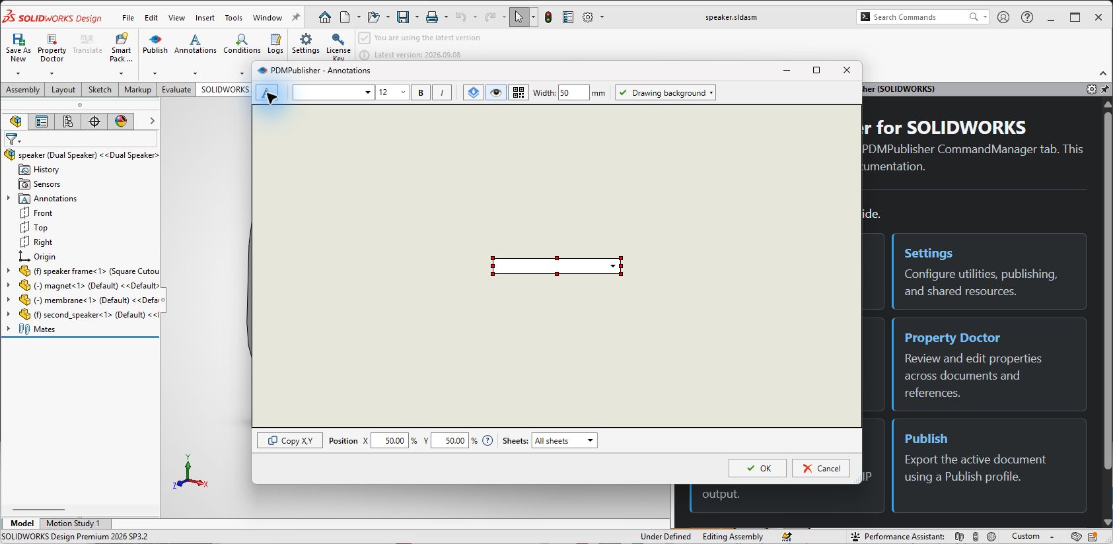Image resolution: width=1113 pixels, height=544 pixels.
Task: Click the Save As New ribbon icon
Action: click(x=18, y=48)
